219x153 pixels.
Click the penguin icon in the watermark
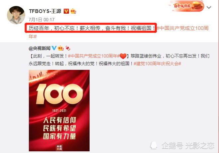tap(154, 145)
